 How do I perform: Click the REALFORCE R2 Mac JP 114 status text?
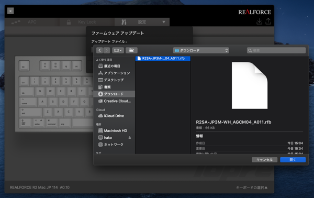[40, 188]
